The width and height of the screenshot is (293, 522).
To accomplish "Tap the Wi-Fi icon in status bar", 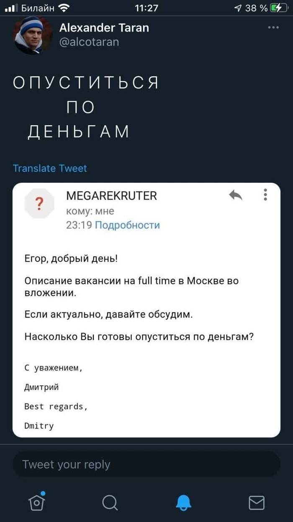I will click(x=64, y=8).
